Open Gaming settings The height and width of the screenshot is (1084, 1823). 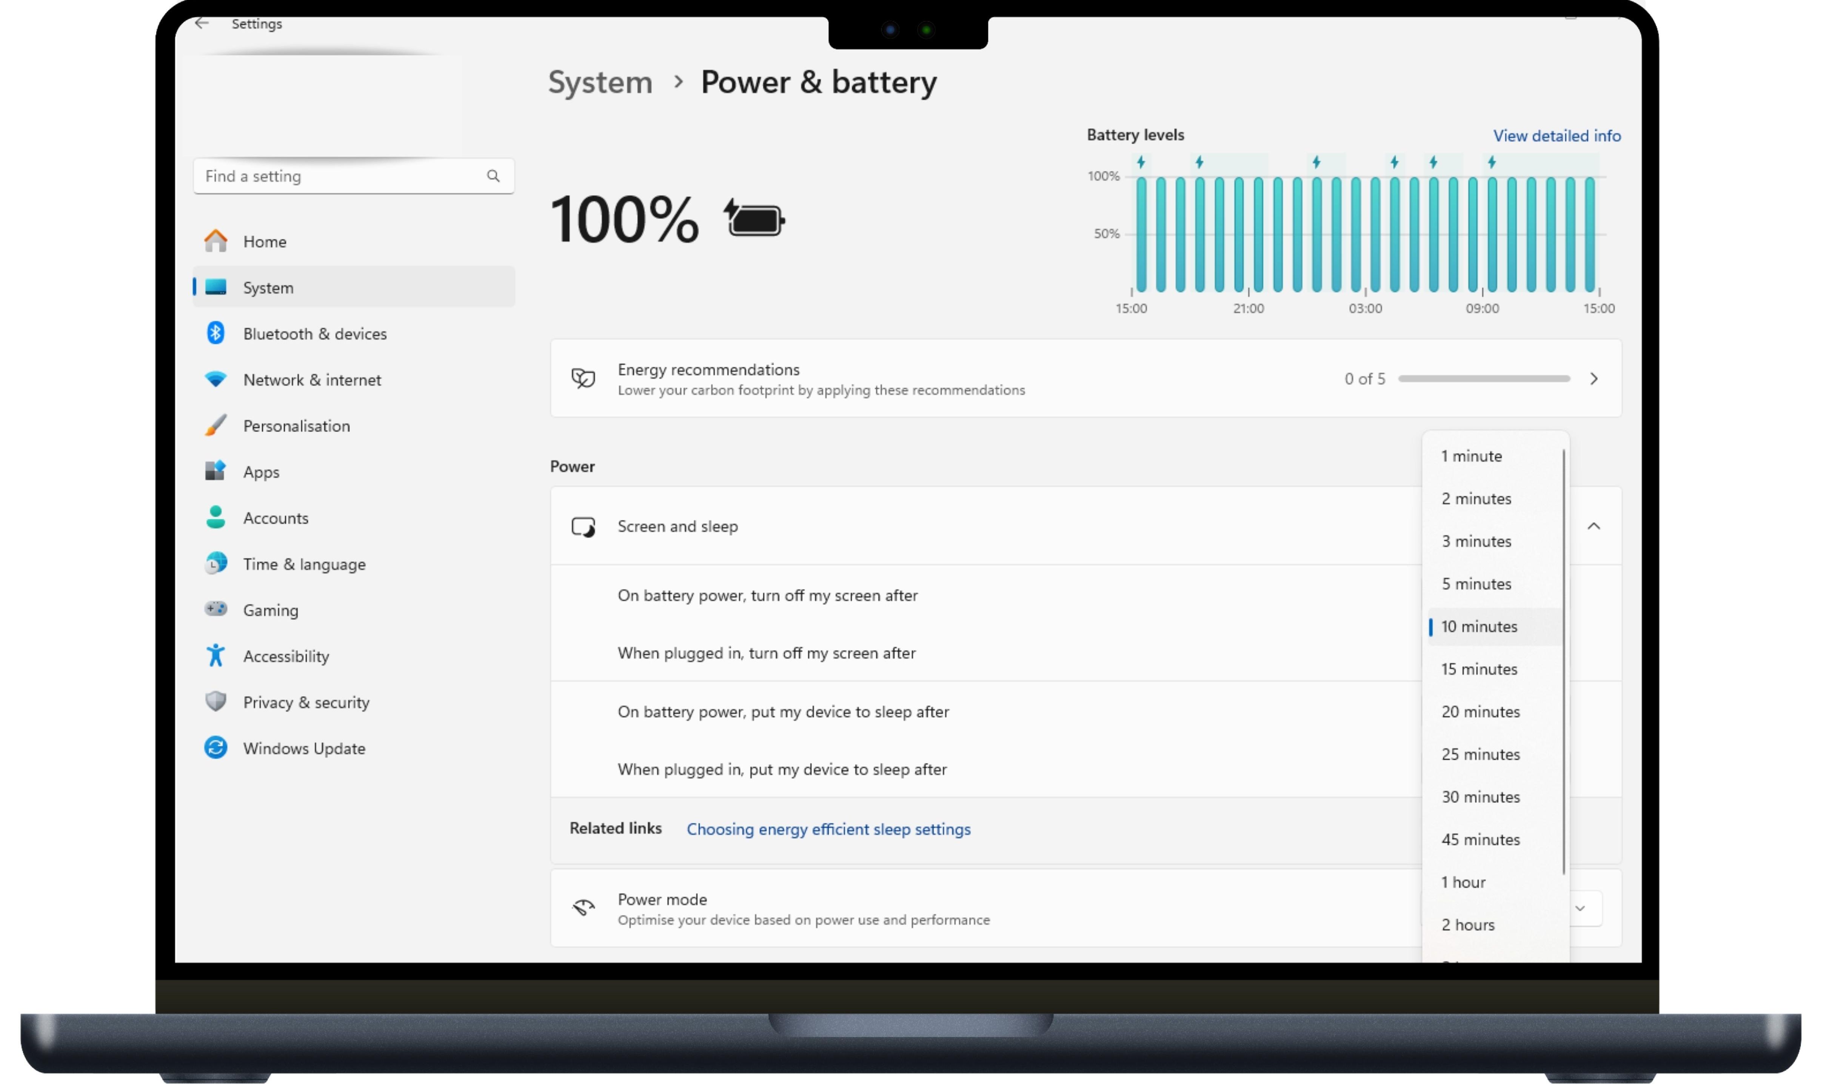tap(354, 609)
